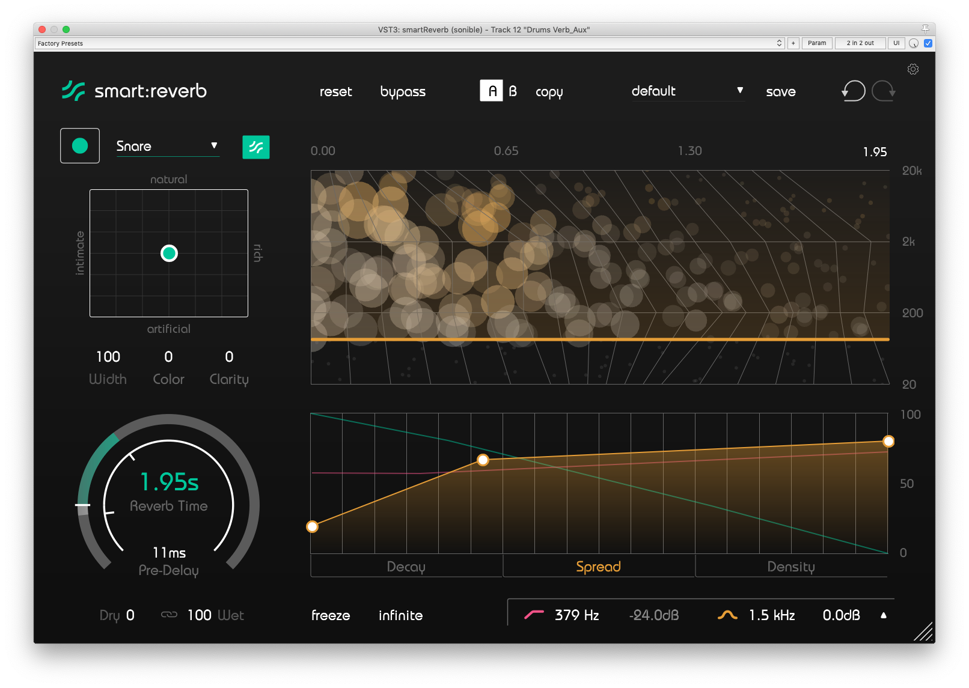Click the Wet value 100
The width and height of the screenshot is (969, 688).
point(200,615)
